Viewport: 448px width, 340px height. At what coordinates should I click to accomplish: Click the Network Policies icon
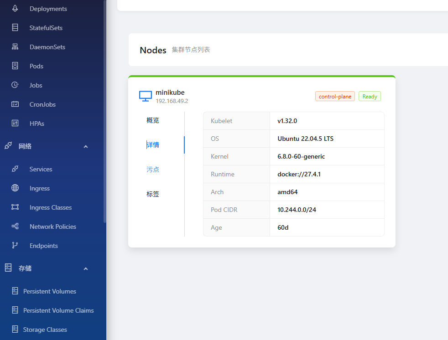[x=15, y=226]
